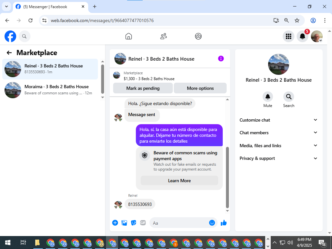Open the Groups icon in top navigation
The image size is (332, 249).
pyautogui.click(x=198, y=36)
